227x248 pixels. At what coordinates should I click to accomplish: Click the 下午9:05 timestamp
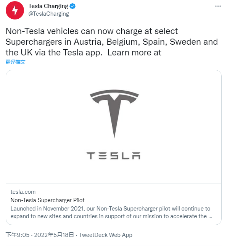18,235
